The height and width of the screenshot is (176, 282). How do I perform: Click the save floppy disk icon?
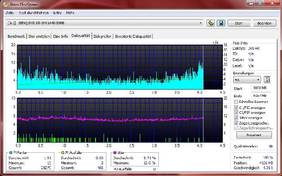tap(221, 23)
